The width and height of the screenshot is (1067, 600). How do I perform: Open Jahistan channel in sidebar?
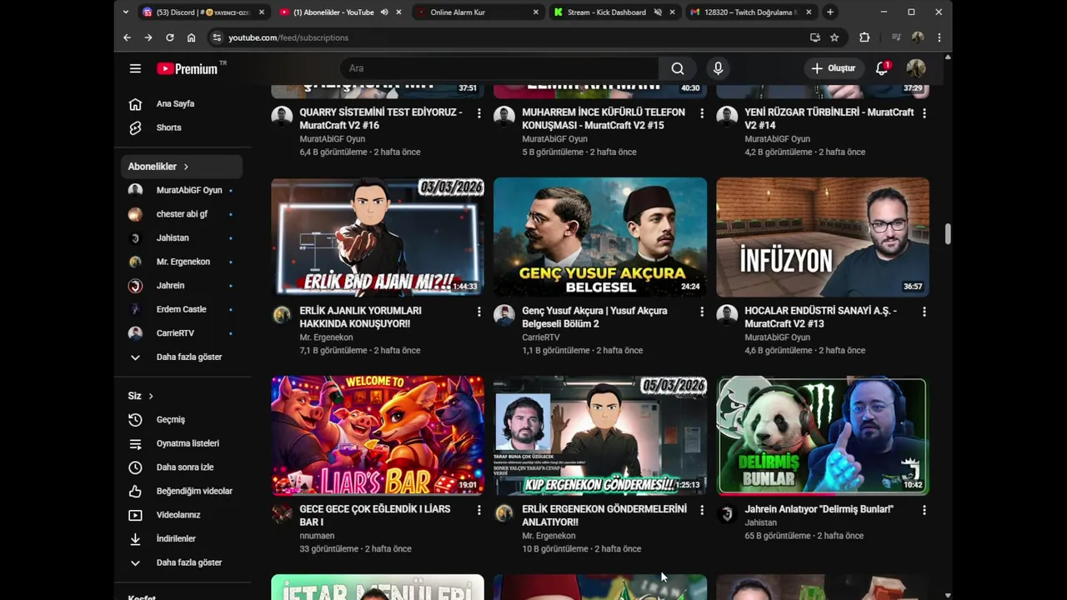tap(183, 237)
